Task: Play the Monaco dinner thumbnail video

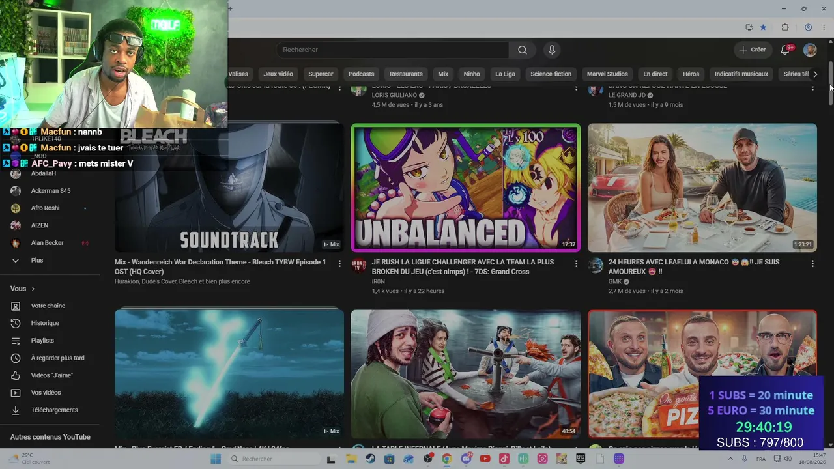Action: click(702, 188)
